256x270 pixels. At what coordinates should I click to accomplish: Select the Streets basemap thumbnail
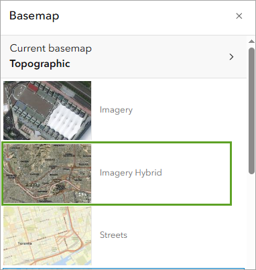pyautogui.click(x=48, y=236)
